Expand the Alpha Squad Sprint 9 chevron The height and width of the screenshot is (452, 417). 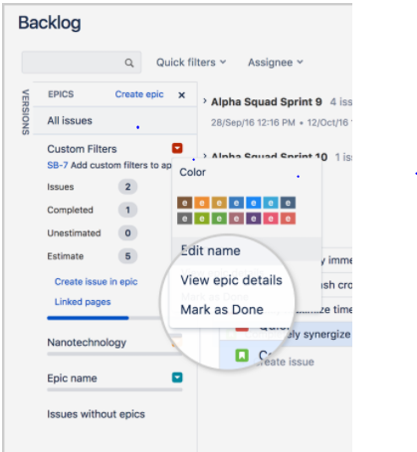click(x=205, y=101)
